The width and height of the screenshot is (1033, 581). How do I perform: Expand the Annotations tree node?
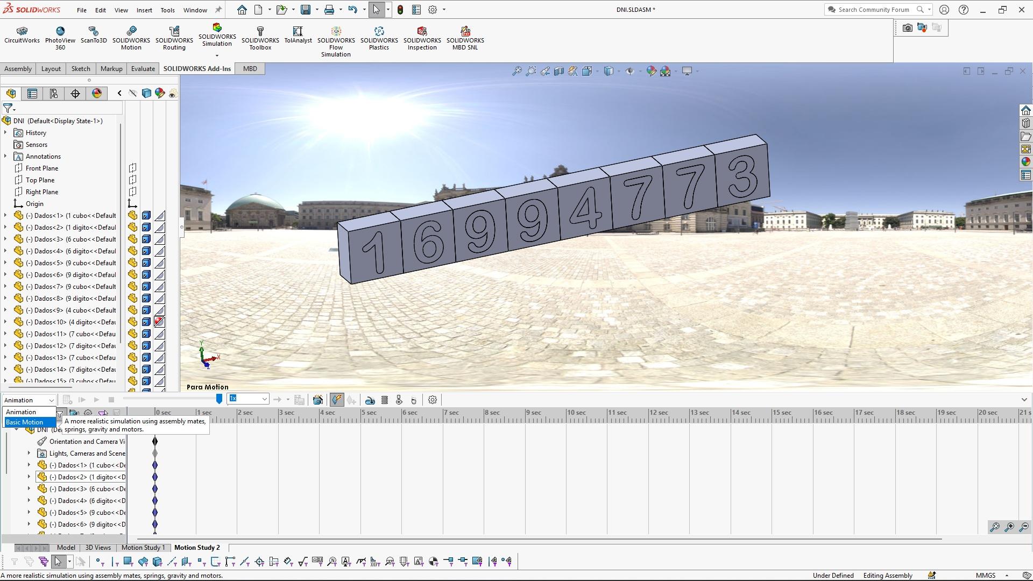(x=5, y=156)
